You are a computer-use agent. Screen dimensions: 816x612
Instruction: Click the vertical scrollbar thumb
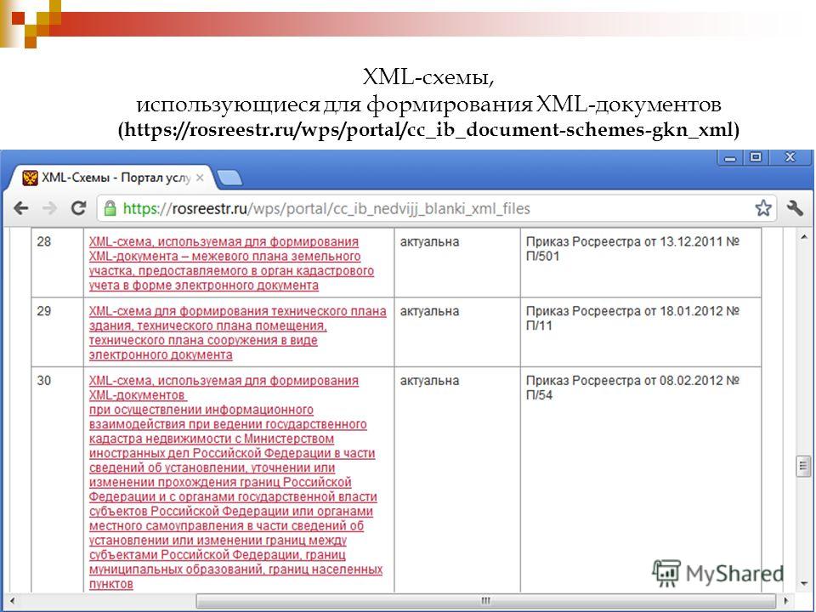pos(803,466)
